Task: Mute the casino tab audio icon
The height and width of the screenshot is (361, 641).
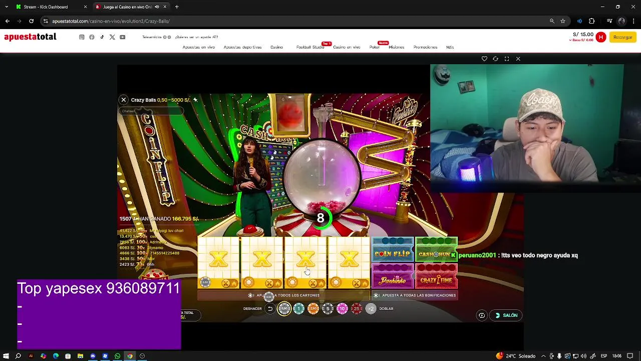Action: click(x=157, y=7)
